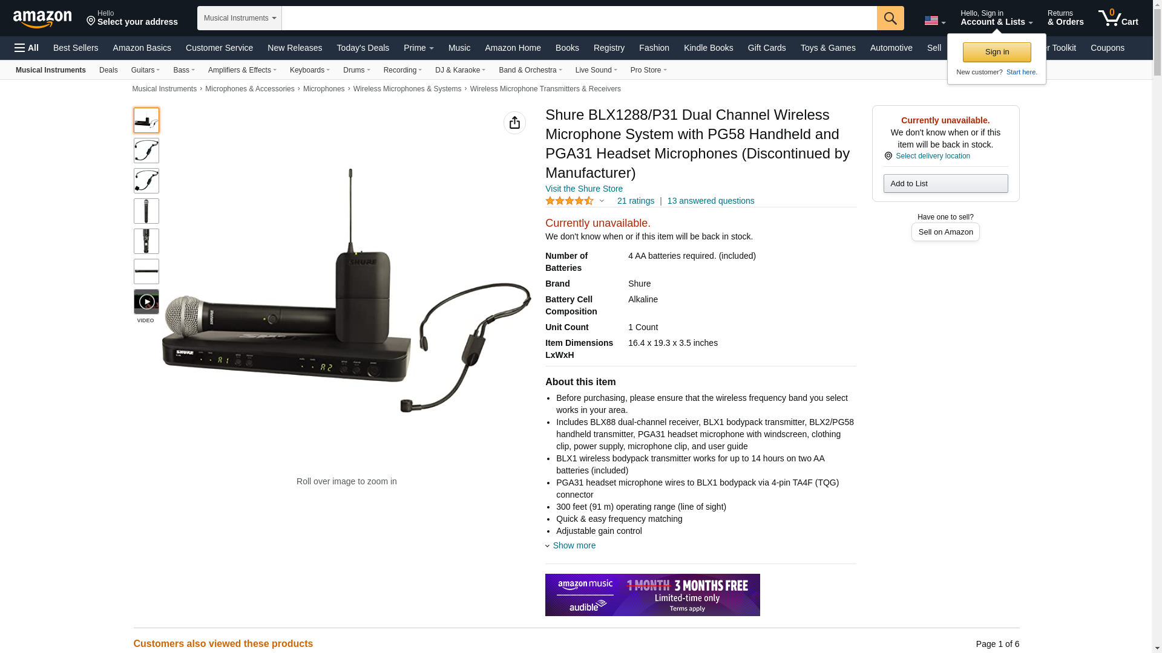Focus the Amazon search input field
Screen dimensions: 1162x653
click(579, 18)
